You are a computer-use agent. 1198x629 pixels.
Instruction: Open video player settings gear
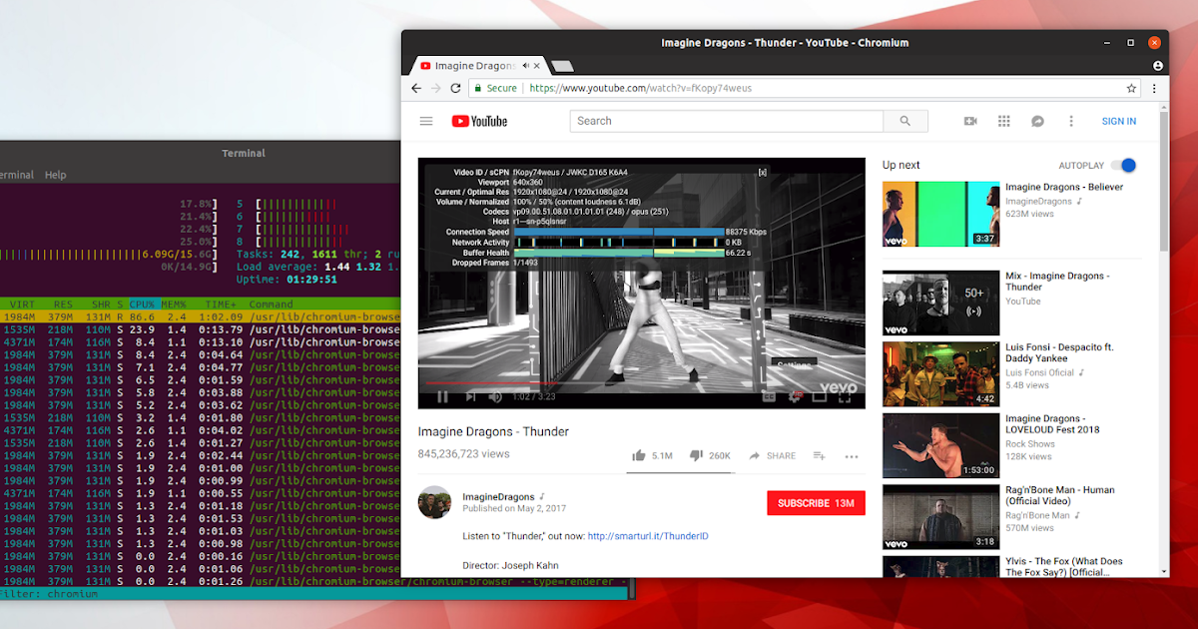pos(795,396)
